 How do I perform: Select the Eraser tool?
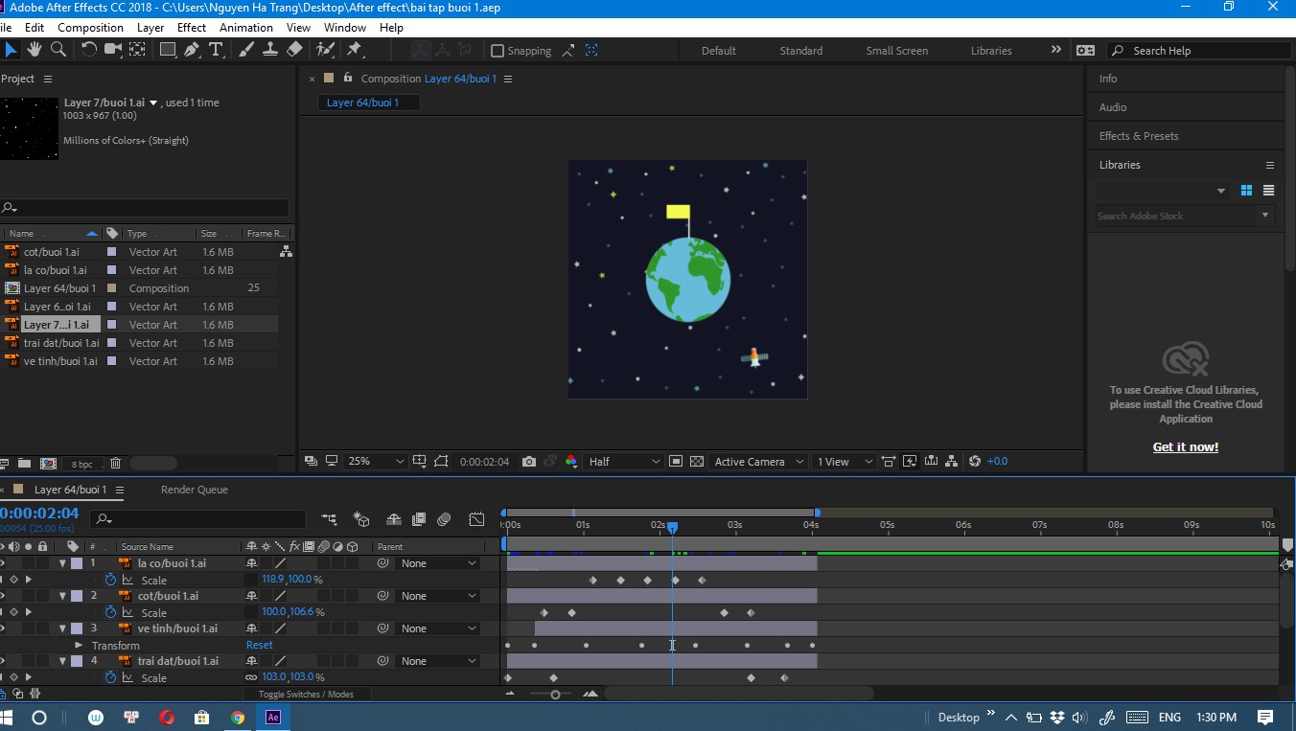(x=294, y=50)
